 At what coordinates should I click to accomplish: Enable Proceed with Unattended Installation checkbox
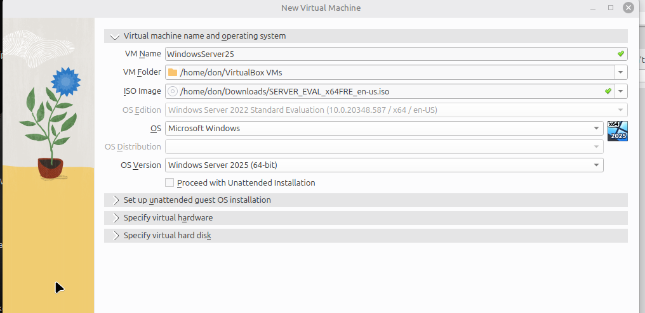click(x=170, y=182)
